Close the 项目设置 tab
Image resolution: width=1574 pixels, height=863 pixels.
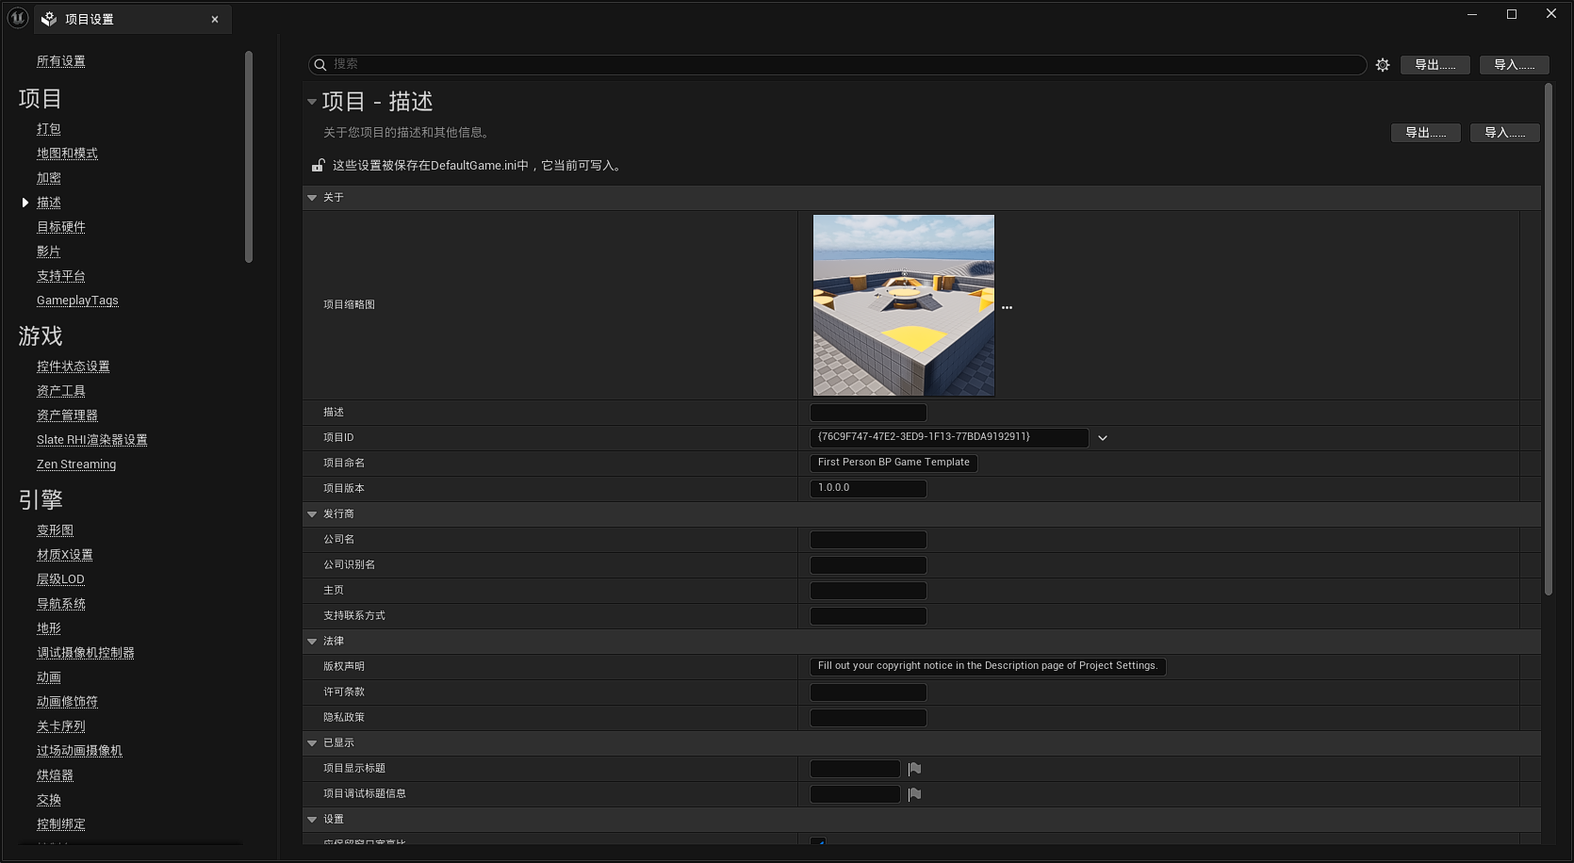(x=215, y=19)
